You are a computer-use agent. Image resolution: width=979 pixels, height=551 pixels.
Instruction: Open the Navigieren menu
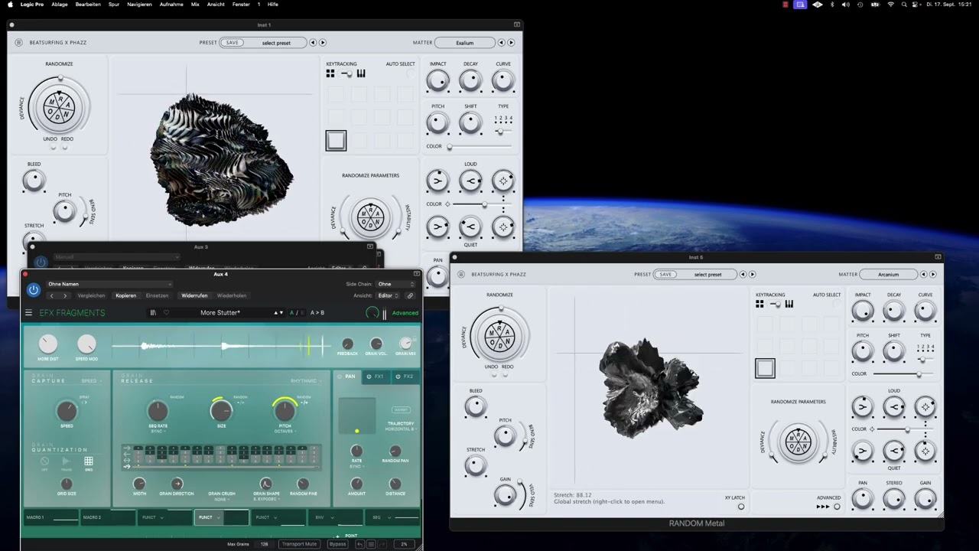click(139, 5)
